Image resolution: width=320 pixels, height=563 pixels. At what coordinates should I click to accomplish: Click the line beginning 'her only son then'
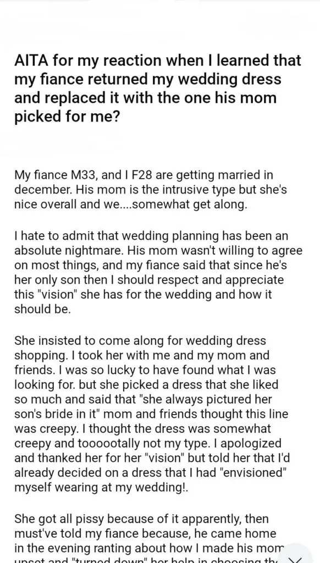coord(149,280)
